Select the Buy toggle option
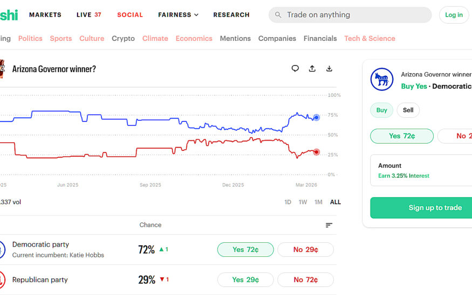This screenshot has height=295, width=472. tap(381, 110)
